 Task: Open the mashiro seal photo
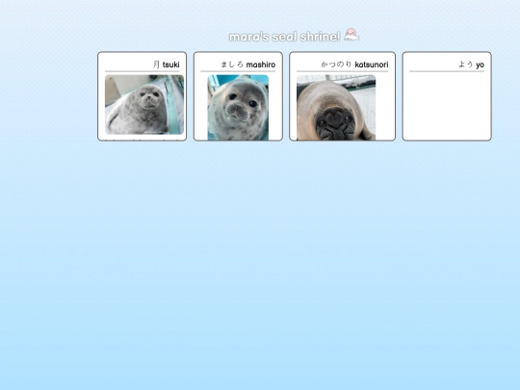pos(238,108)
